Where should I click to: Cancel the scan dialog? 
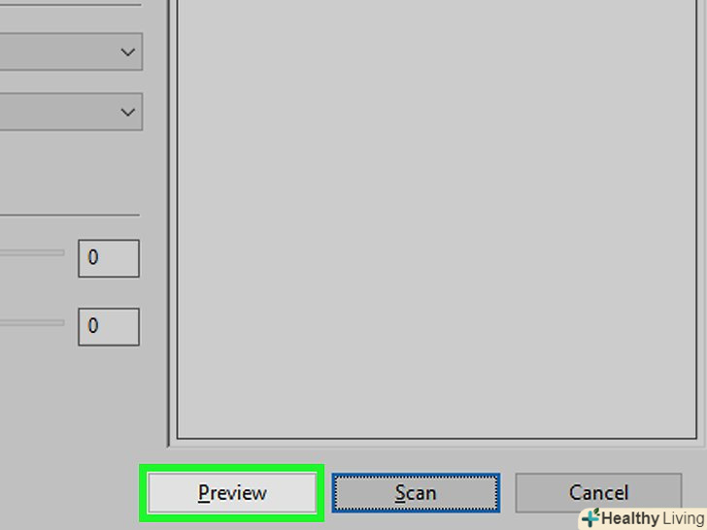pos(598,492)
